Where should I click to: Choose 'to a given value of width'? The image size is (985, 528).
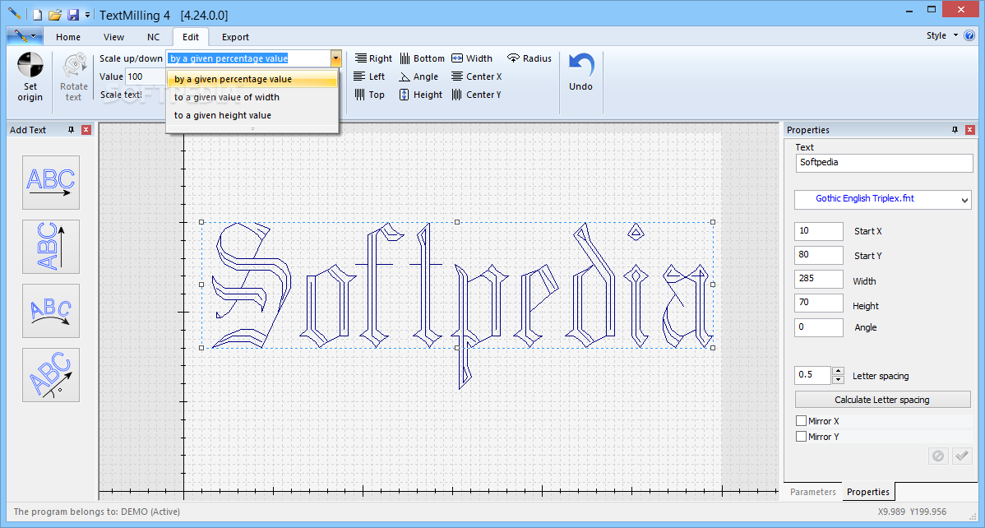252,97
